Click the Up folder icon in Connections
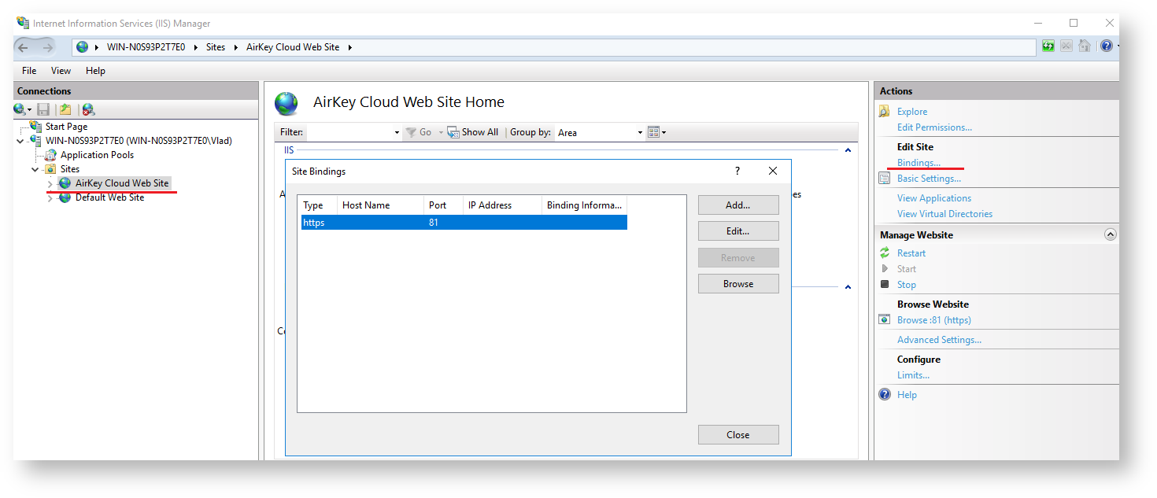1157x498 pixels. click(x=65, y=109)
